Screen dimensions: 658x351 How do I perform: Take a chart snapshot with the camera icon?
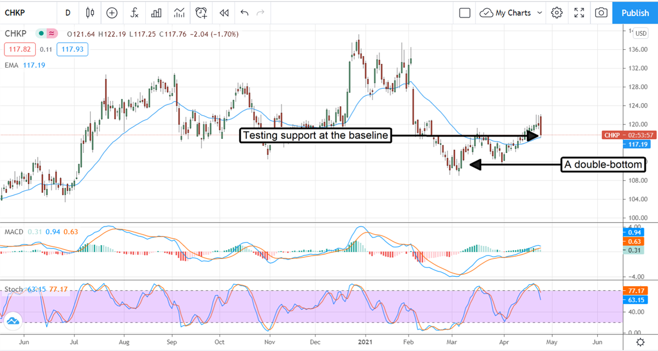(x=602, y=13)
